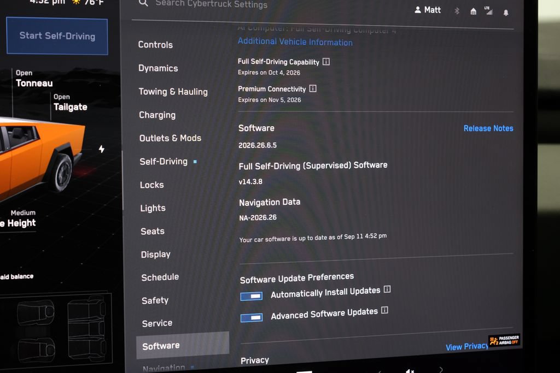Tap the Bluetooth status icon
Screen dimensions: 560x373
[x=457, y=11]
